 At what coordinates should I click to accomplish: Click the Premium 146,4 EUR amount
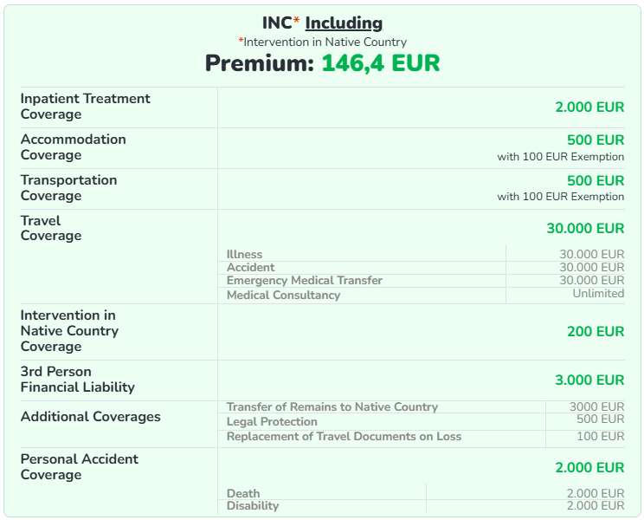(x=381, y=63)
